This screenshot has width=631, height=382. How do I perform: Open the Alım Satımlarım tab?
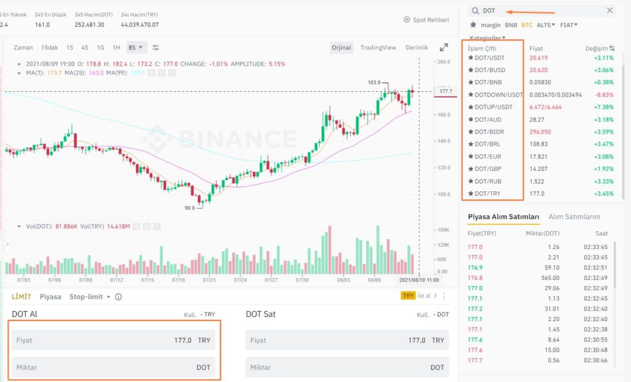coord(574,217)
